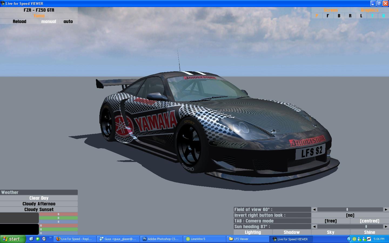Viewport: 389px width, 243px height.
Task: Select auto reload mode
Action: 68,21
